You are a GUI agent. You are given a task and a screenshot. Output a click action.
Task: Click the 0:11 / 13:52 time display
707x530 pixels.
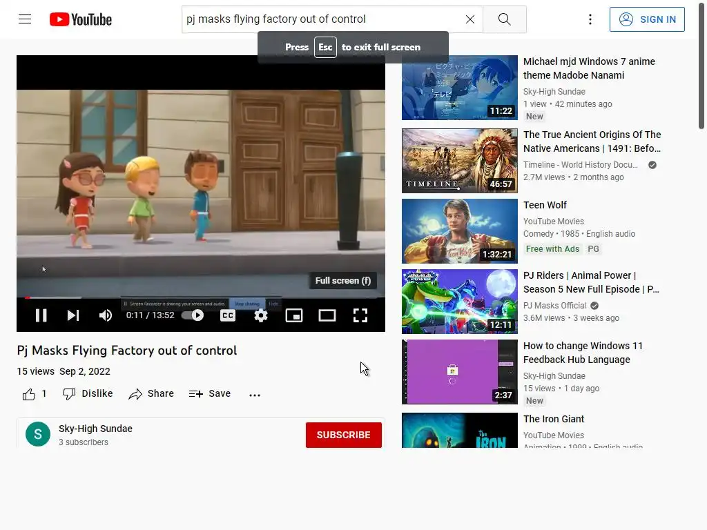click(150, 315)
